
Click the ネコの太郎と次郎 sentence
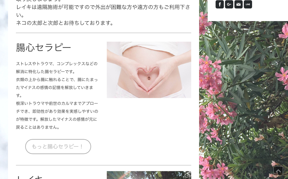(65, 23)
